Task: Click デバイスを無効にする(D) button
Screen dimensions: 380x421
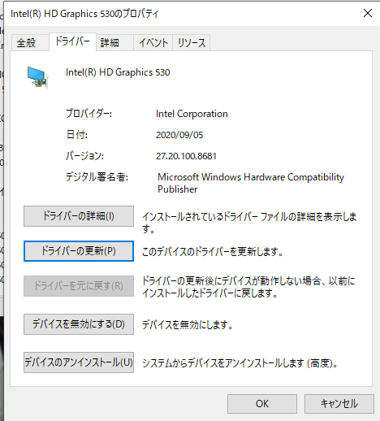Action: [x=79, y=324]
